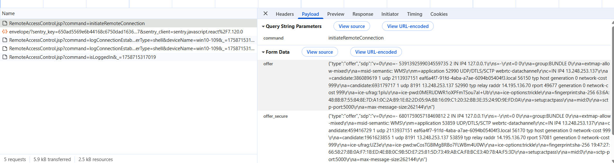The width and height of the screenshot is (614, 163).
Task: Collapse the Form Data section
Action: 263,52
